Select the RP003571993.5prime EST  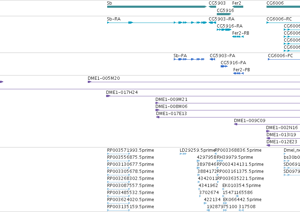tap(118, 153)
